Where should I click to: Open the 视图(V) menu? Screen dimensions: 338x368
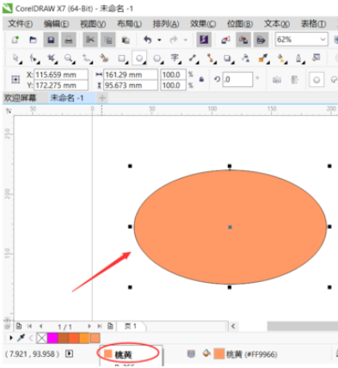(x=93, y=24)
